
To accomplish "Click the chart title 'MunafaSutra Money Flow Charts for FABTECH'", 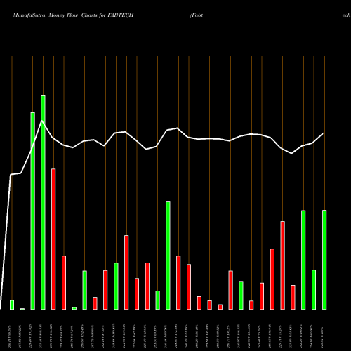I will (x=73, y=15).
